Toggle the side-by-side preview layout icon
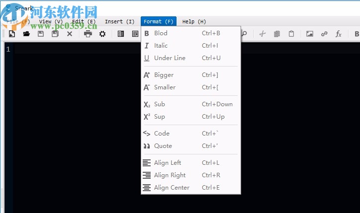This screenshot has width=360, height=213. [121, 34]
